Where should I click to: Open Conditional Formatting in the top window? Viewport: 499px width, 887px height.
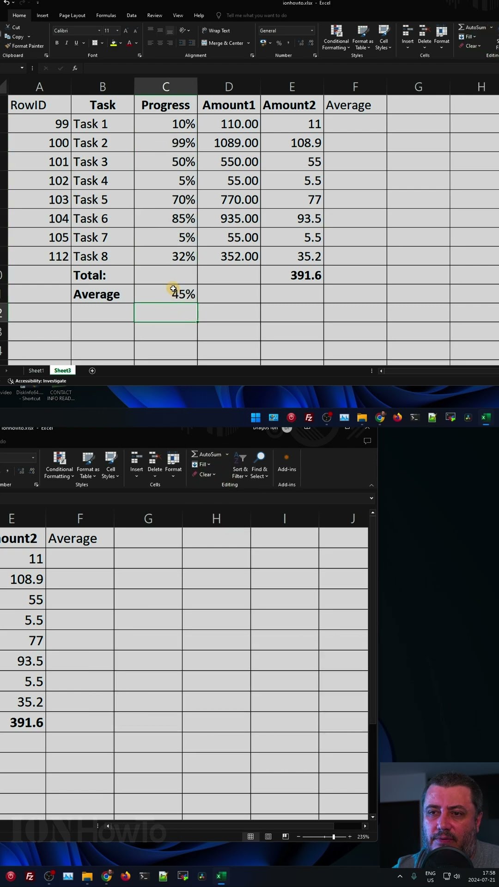pyautogui.click(x=336, y=37)
